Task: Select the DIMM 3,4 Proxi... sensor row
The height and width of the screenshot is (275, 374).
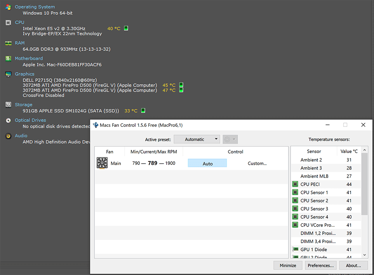Action: click(326, 241)
